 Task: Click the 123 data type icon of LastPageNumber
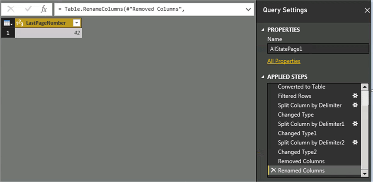[19, 23]
